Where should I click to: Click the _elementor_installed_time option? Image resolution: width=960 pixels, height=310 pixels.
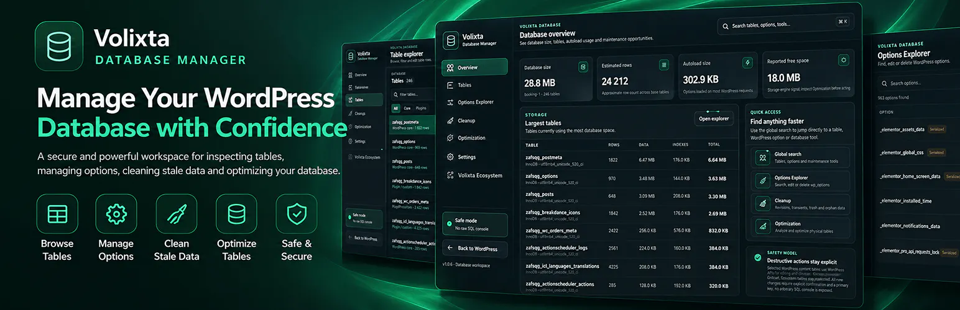pos(905,201)
